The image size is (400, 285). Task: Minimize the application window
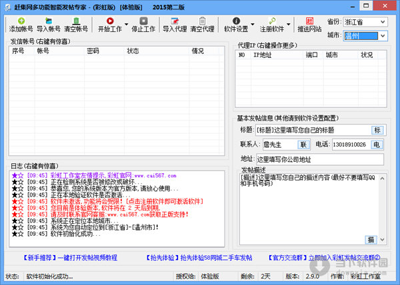pyautogui.click(x=353, y=6)
